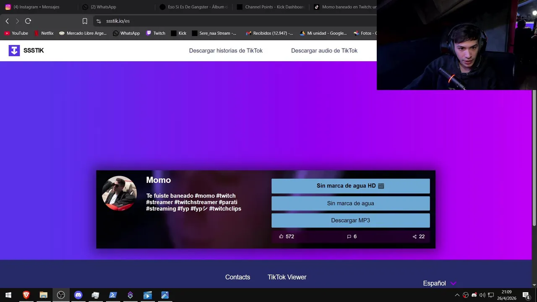Open site settings icon in address bar

click(x=99, y=21)
